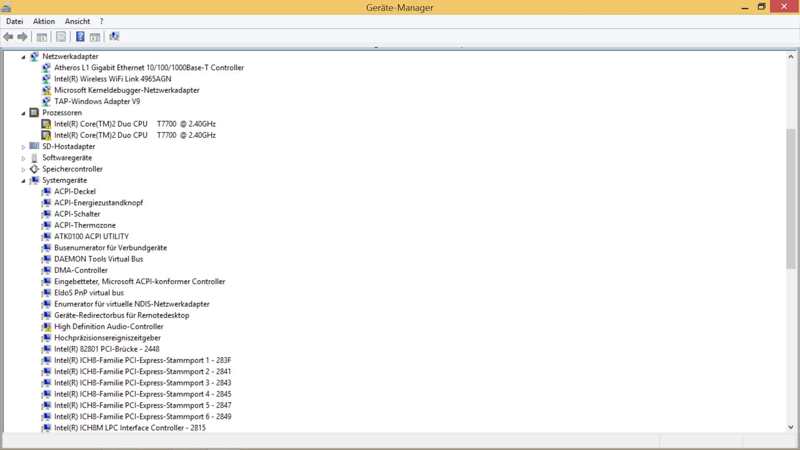Select Hochpräzisionsereigniszeitgeber
800x450 pixels.
tap(107, 337)
